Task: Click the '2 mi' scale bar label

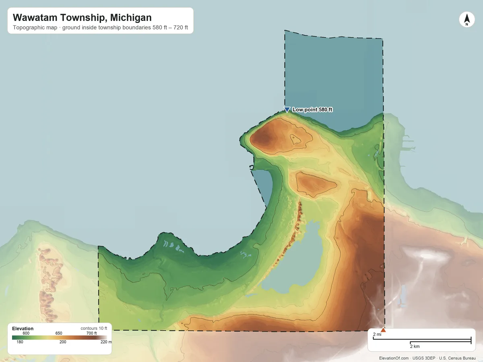Action: (377, 335)
